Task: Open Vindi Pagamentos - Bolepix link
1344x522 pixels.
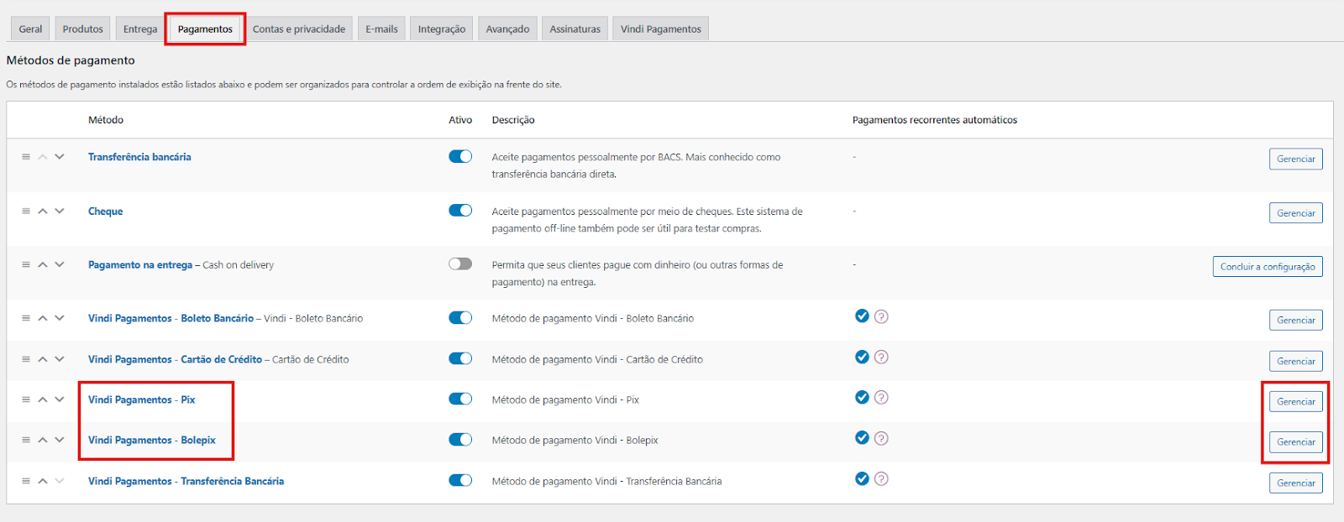Action: (152, 441)
